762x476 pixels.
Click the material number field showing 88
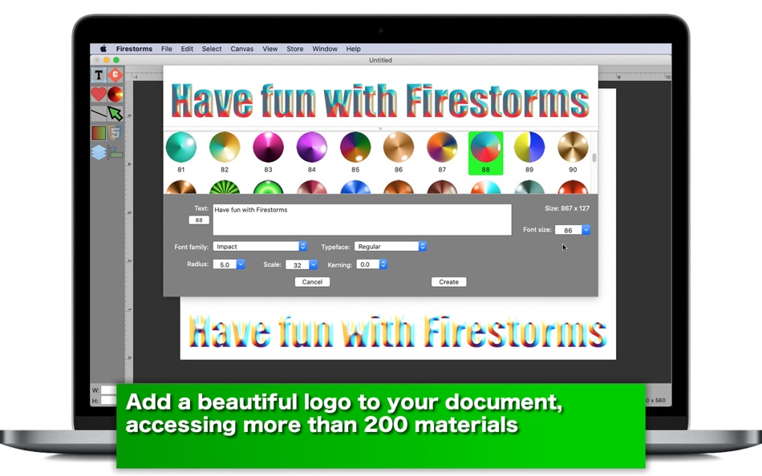(199, 220)
